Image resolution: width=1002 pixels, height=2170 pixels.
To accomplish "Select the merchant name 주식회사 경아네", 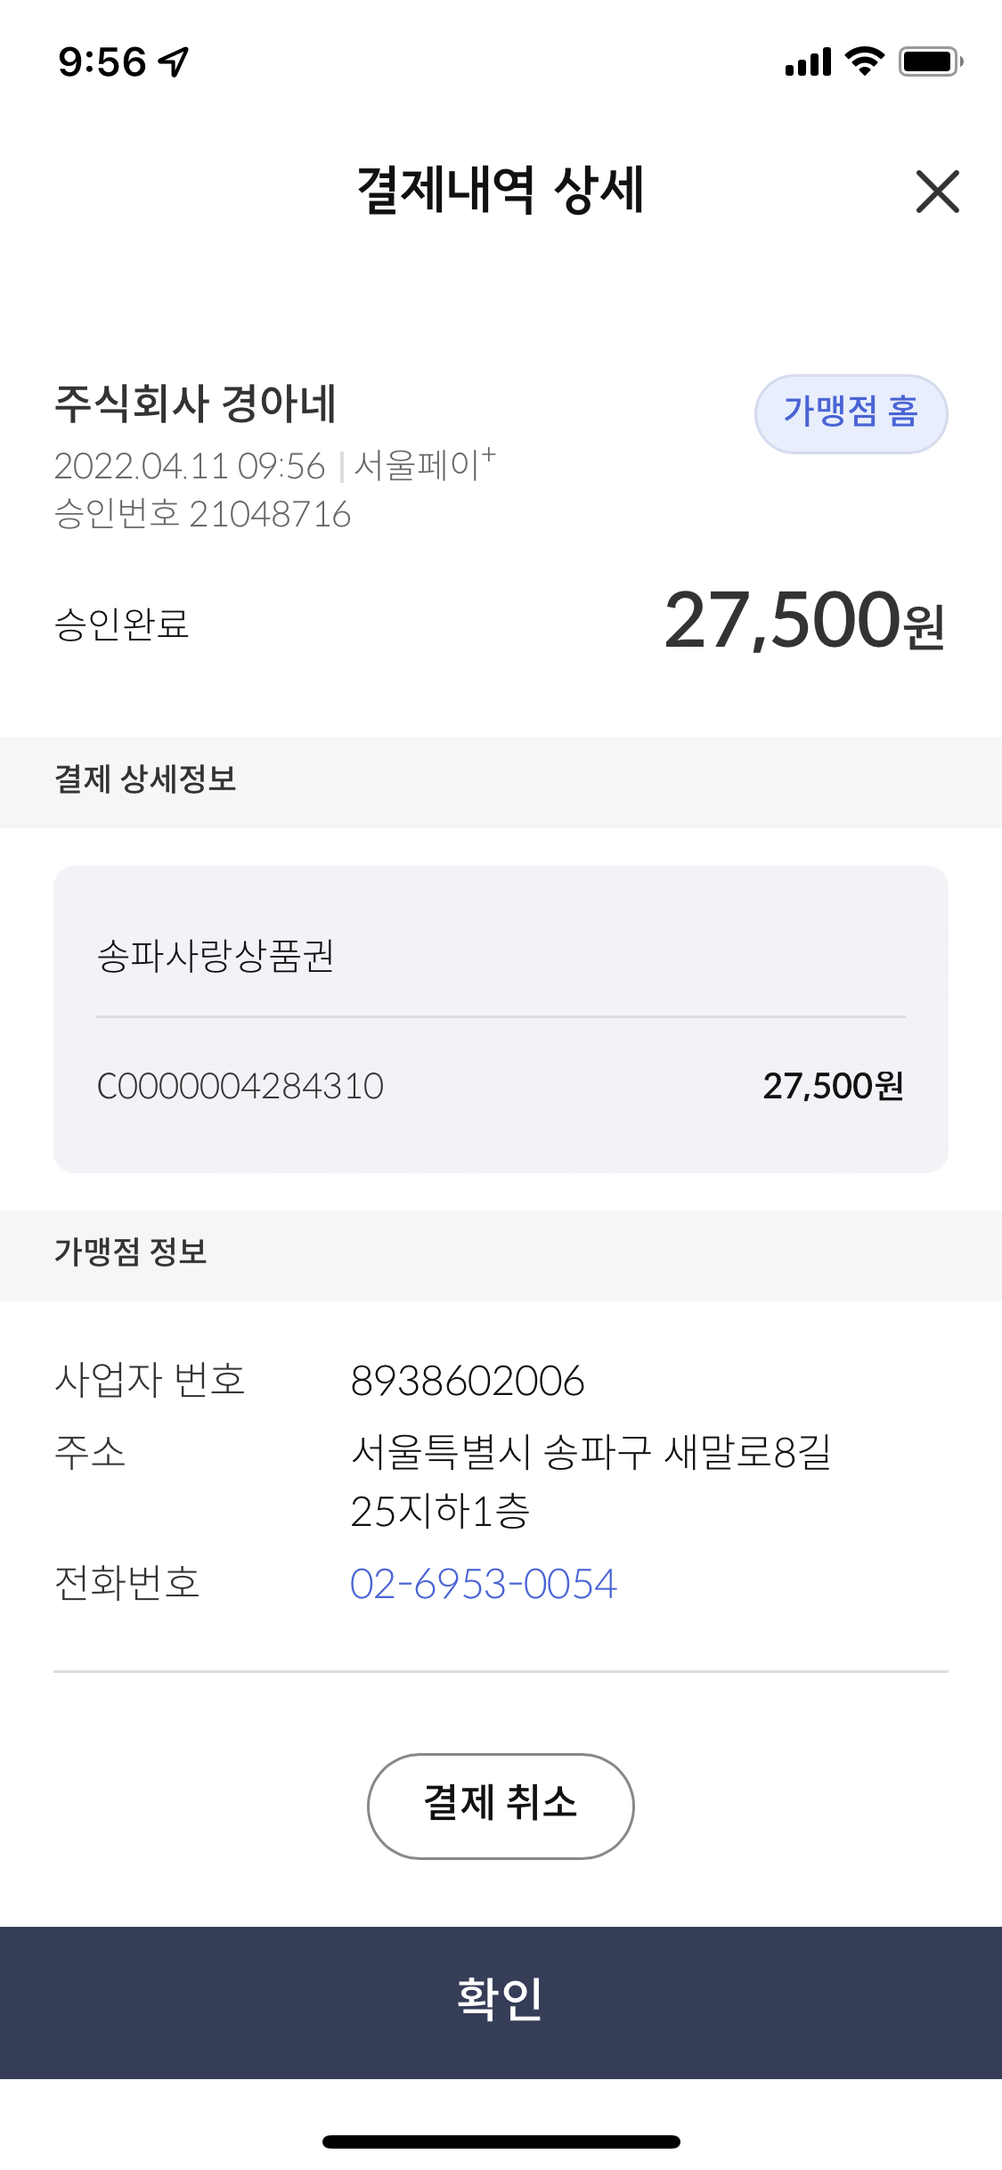I will pos(195,404).
